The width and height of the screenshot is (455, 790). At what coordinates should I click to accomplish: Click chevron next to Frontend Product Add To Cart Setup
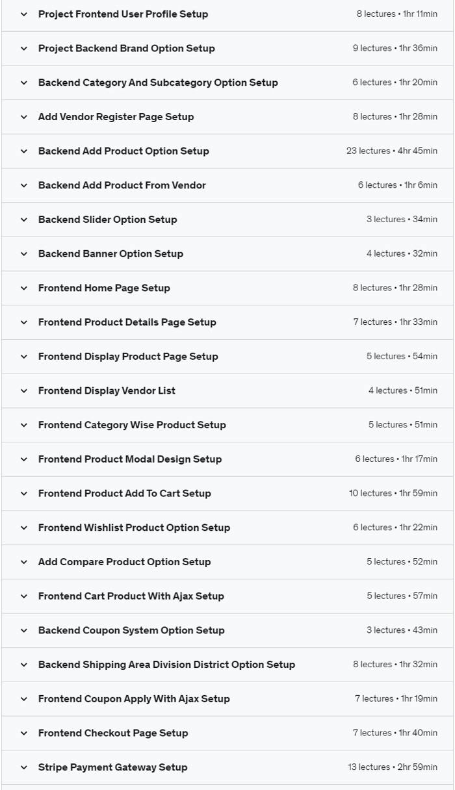(24, 494)
